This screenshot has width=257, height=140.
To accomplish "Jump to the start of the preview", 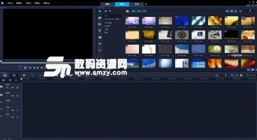I will tap(30, 68).
